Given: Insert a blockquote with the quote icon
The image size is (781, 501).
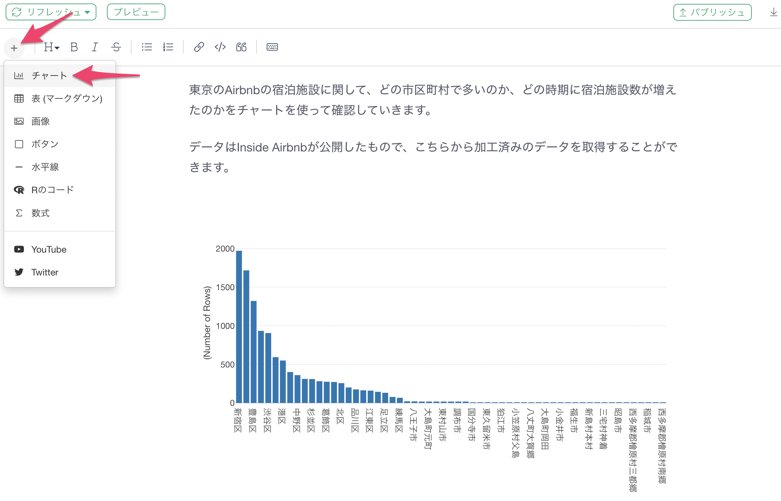Looking at the screenshot, I should (x=241, y=47).
